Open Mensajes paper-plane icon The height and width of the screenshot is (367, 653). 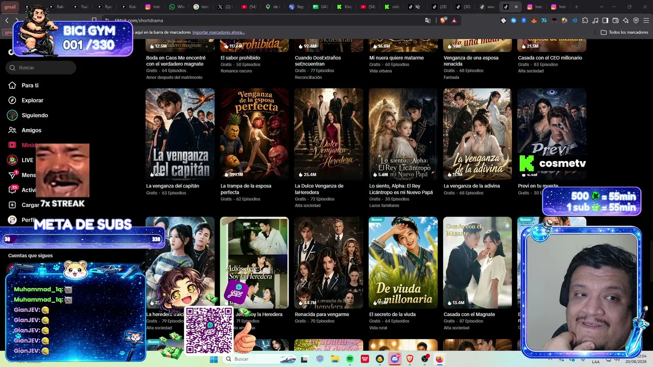(x=12, y=175)
